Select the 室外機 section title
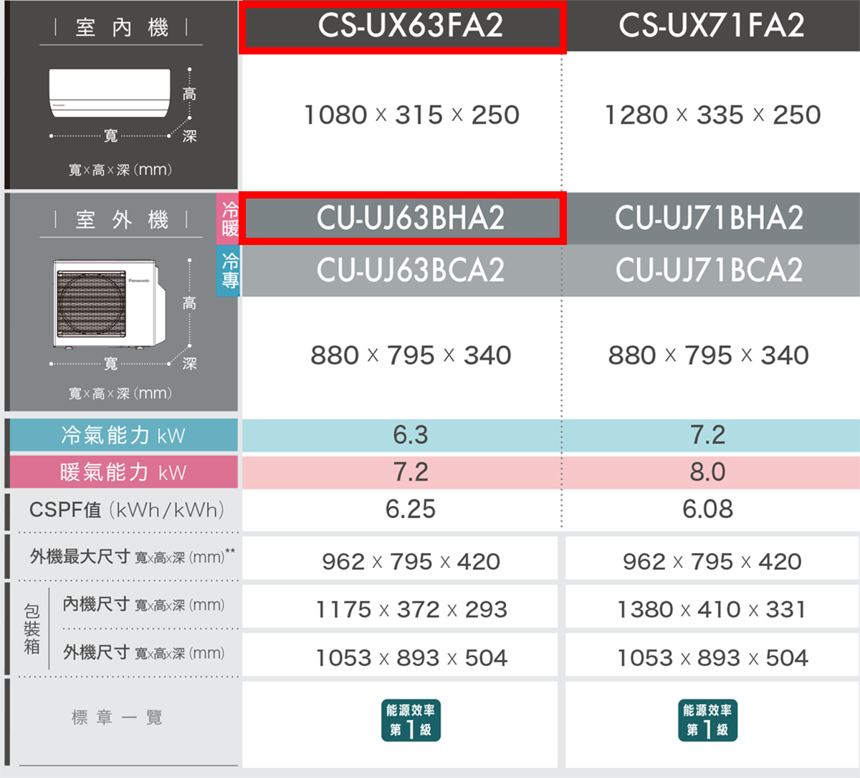The image size is (860, 778). point(122,220)
